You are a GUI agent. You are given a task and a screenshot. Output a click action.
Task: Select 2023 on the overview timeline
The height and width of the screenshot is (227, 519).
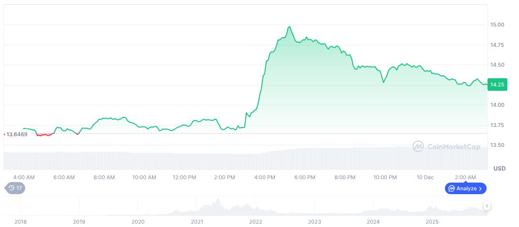tap(315, 222)
